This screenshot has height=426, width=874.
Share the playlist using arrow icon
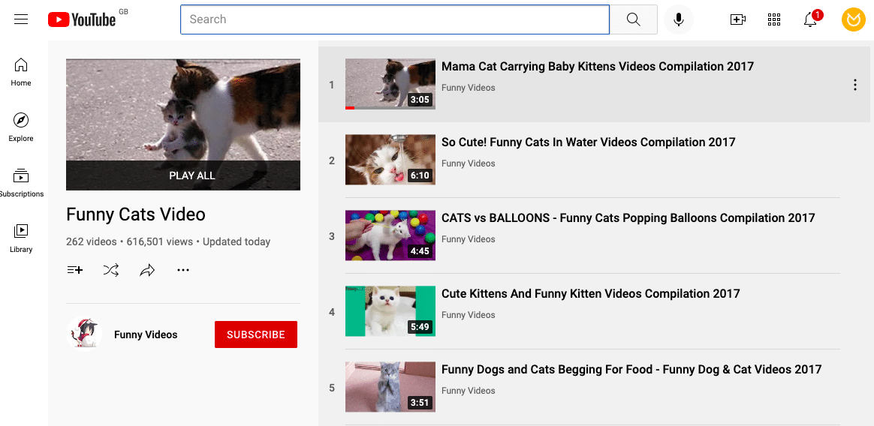147,270
